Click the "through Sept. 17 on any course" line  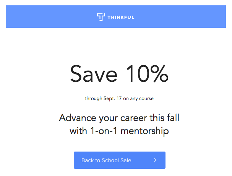click(119, 98)
